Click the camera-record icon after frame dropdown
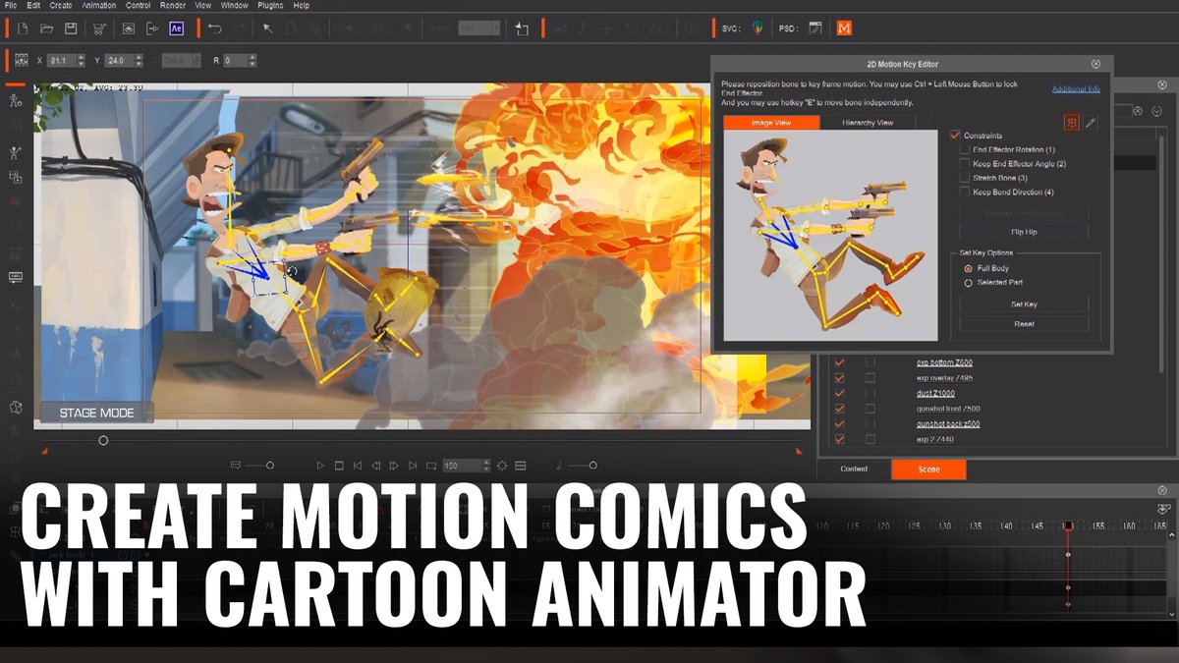The width and height of the screenshot is (1179, 663). (x=523, y=28)
